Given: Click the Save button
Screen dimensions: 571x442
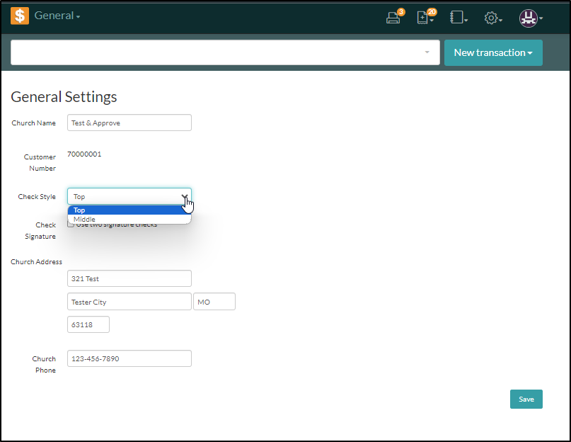Looking at the screenshot, I should [526, 399].
